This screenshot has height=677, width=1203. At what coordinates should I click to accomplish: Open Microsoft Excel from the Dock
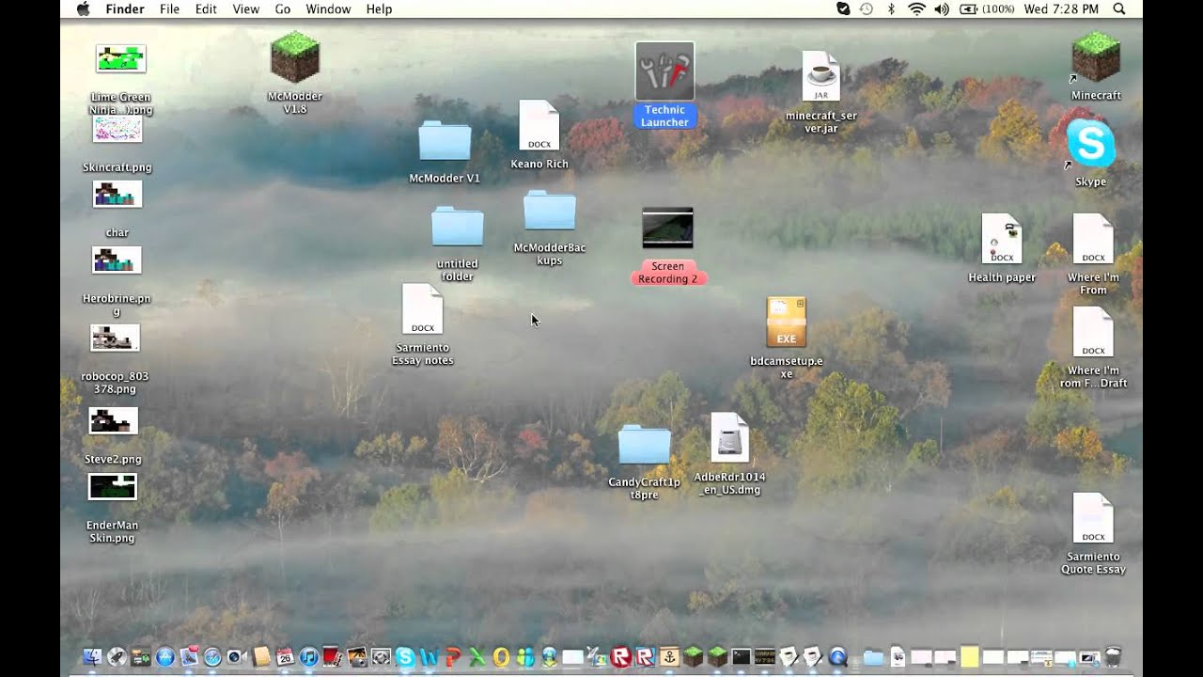point(477,657)
